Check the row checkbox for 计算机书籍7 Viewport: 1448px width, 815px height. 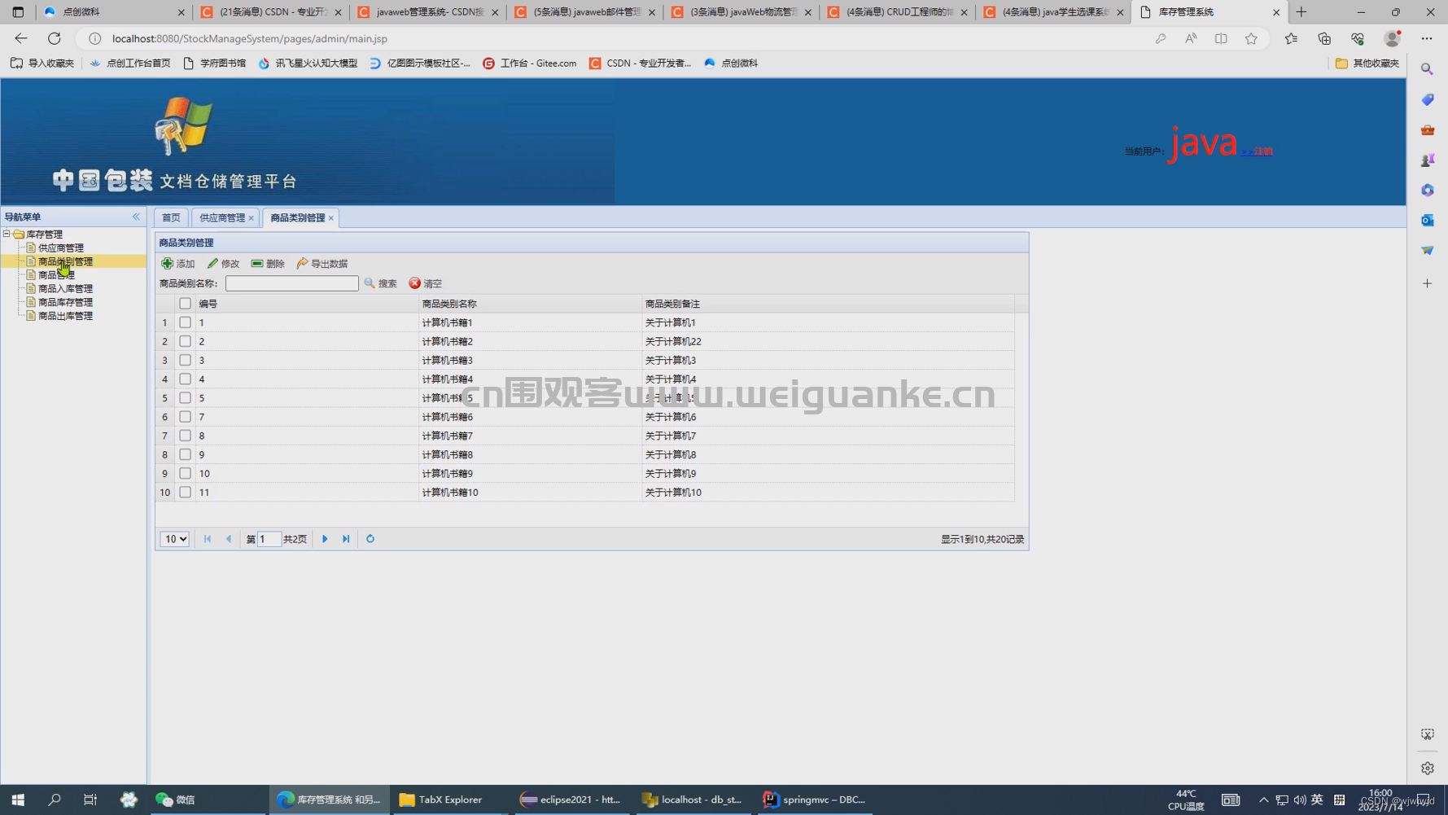[x=186, y=436]
